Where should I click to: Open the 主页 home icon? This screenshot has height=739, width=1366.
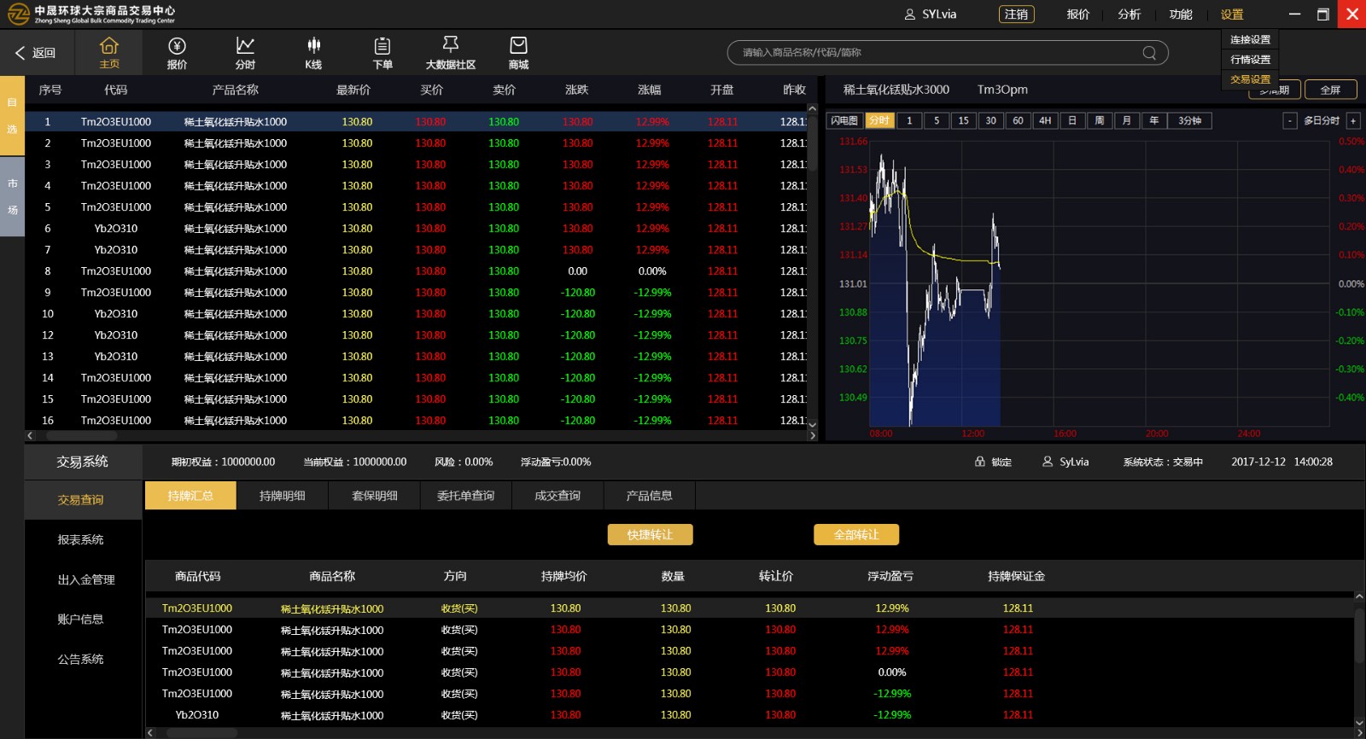pyautogui.click(x=109, y=53)
